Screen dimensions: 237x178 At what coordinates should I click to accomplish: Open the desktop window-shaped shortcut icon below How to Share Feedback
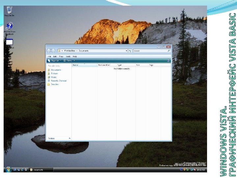(9, 42)
